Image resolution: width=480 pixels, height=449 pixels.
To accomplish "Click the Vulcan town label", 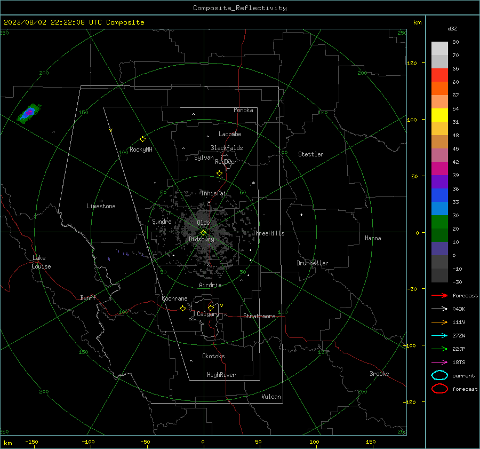I will point(271,397).
